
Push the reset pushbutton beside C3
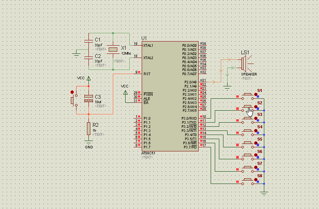(72, 101)
